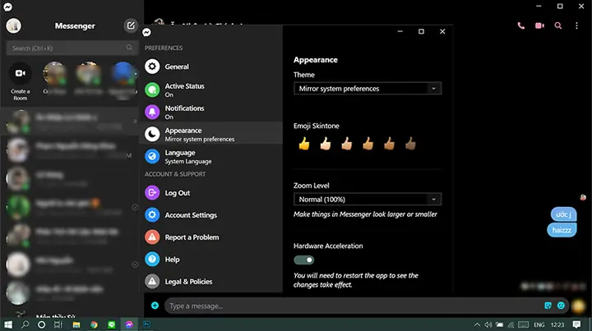Select the medium-dark emoji skintone thumb
Image resolution: width=592 pixels, height=331 pixels.
click(x=389, y=144)
